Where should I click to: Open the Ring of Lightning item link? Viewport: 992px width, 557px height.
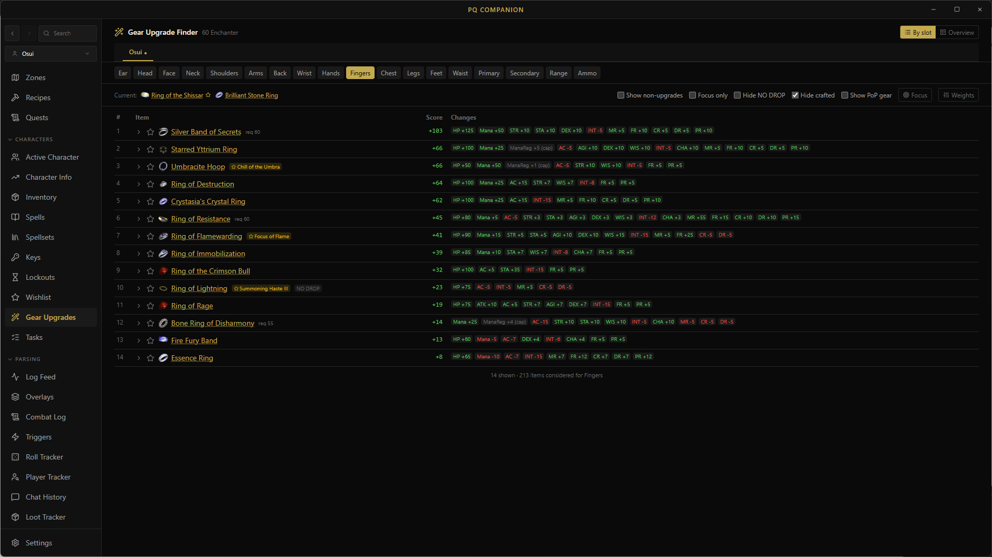point(199,288)
